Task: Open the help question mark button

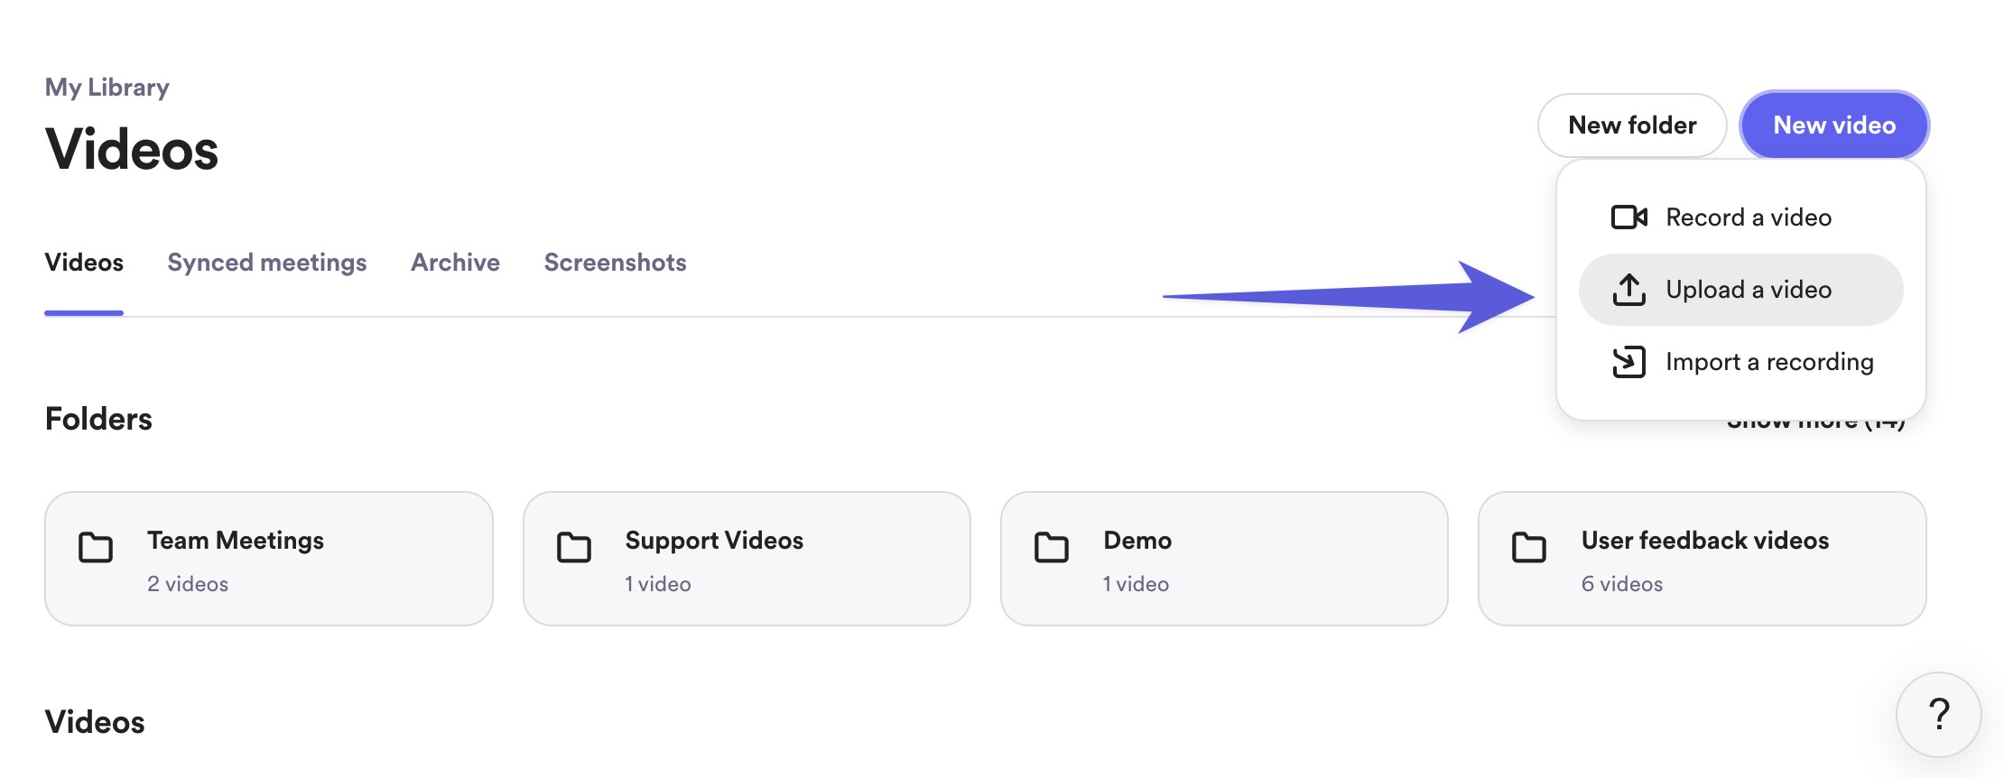Action: (1938, 715)
